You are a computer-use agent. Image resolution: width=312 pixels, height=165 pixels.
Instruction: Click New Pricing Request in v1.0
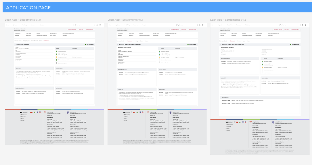(x=72, y=30)
